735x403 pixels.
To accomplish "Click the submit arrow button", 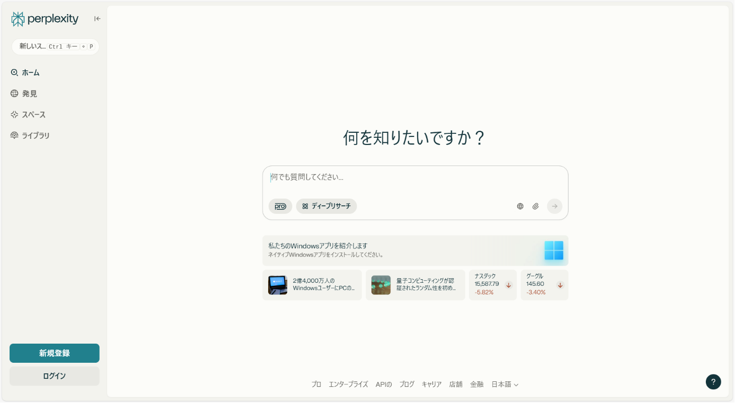I will tap(554, 206).
